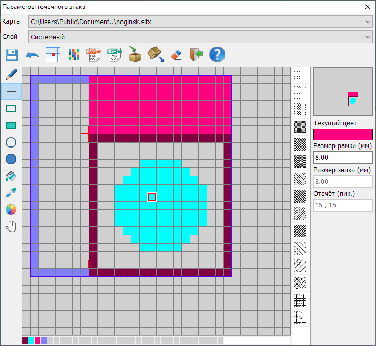The image size is (376, 346).
Task: Select the hand pan tool
Action: pyautogui.click(x=11, y=227)
